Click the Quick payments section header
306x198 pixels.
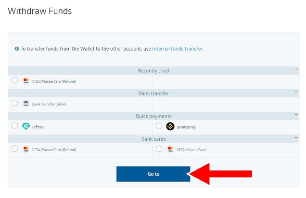pos(153,116)
